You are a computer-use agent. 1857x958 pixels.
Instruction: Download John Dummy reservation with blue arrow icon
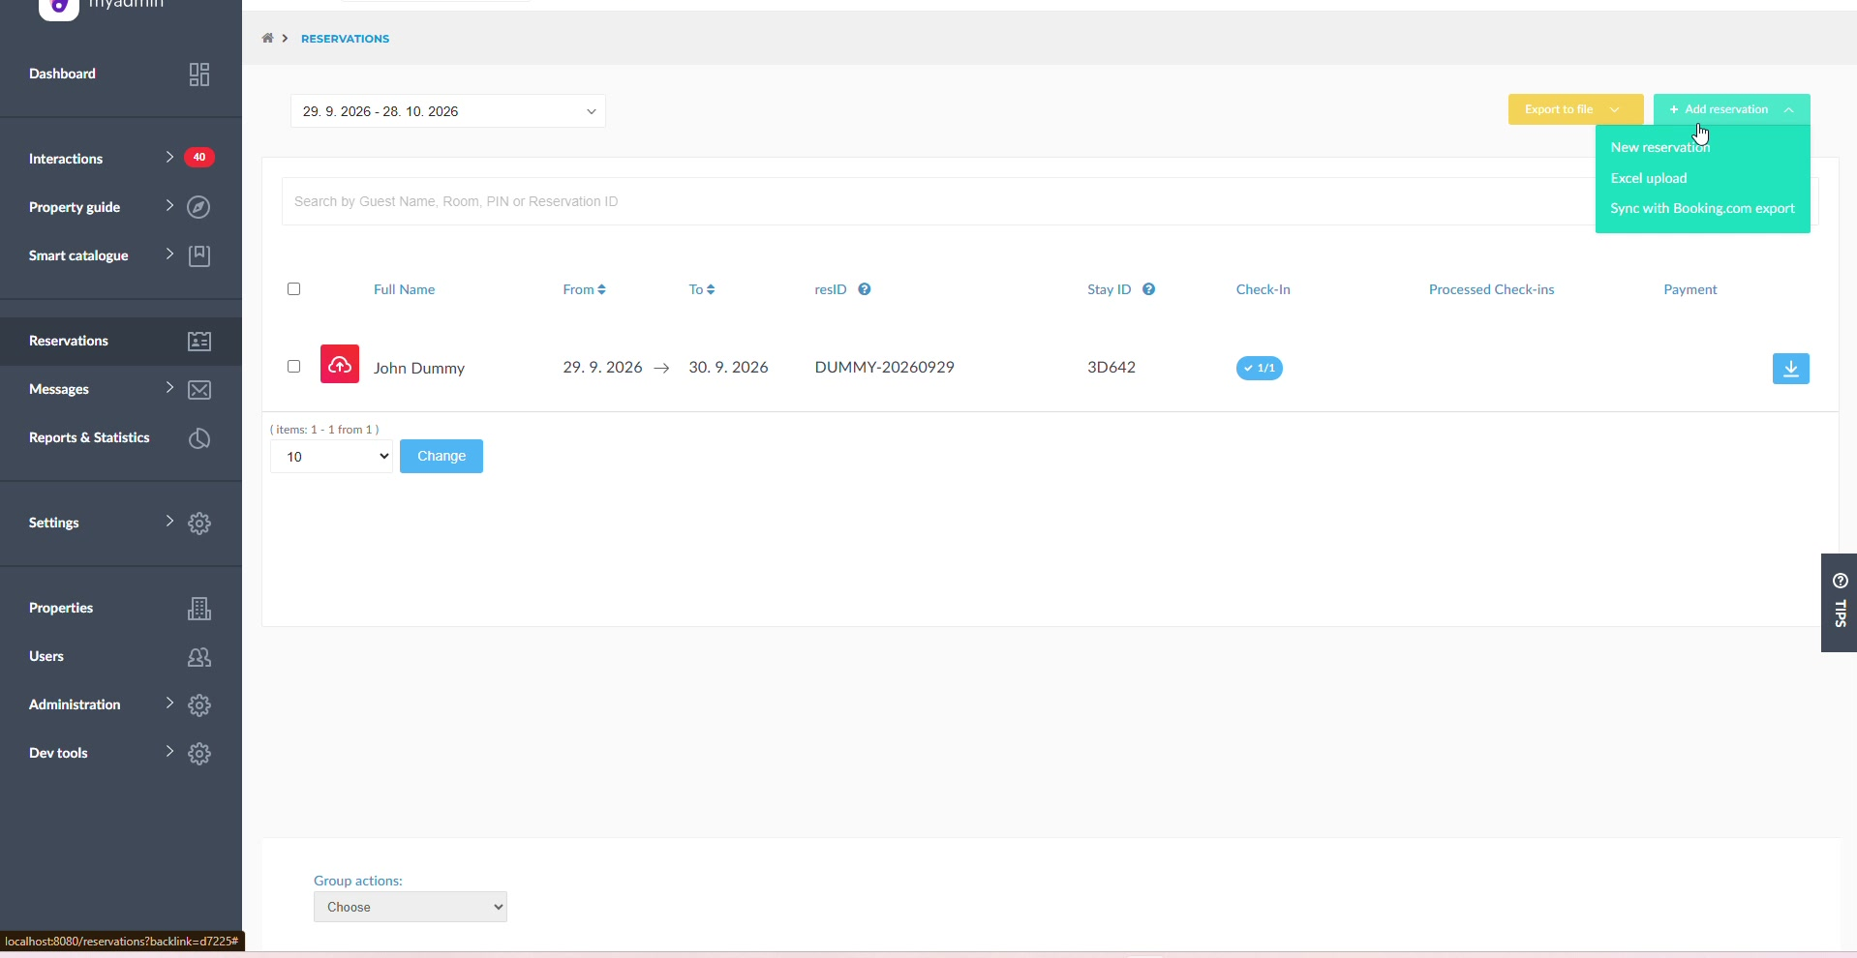point(1791,369)
